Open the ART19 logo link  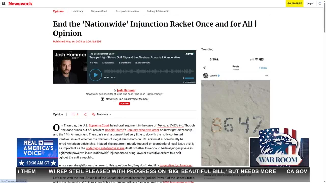pyautogui.click(x=189, y=54)
